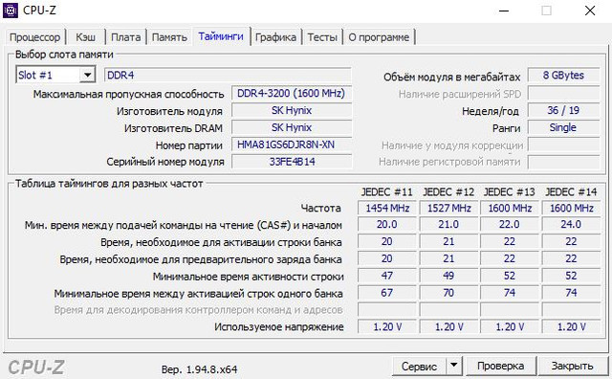
Task: Select the 1527 MHz frequency cell
Action: [448, 208]
